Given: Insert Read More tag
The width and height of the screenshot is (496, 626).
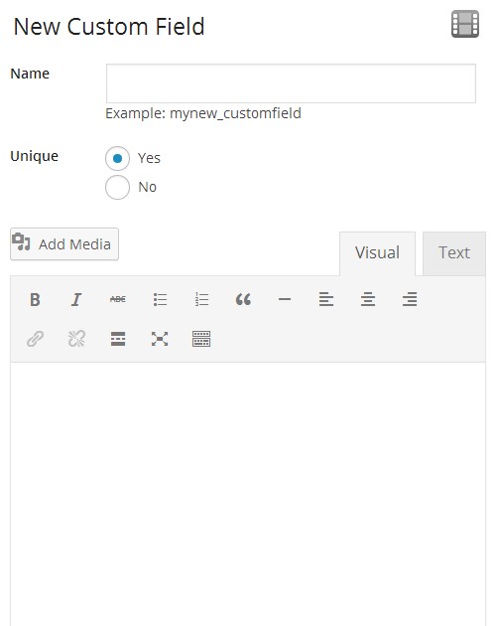Looking at the screenshot, I should 118,339.
